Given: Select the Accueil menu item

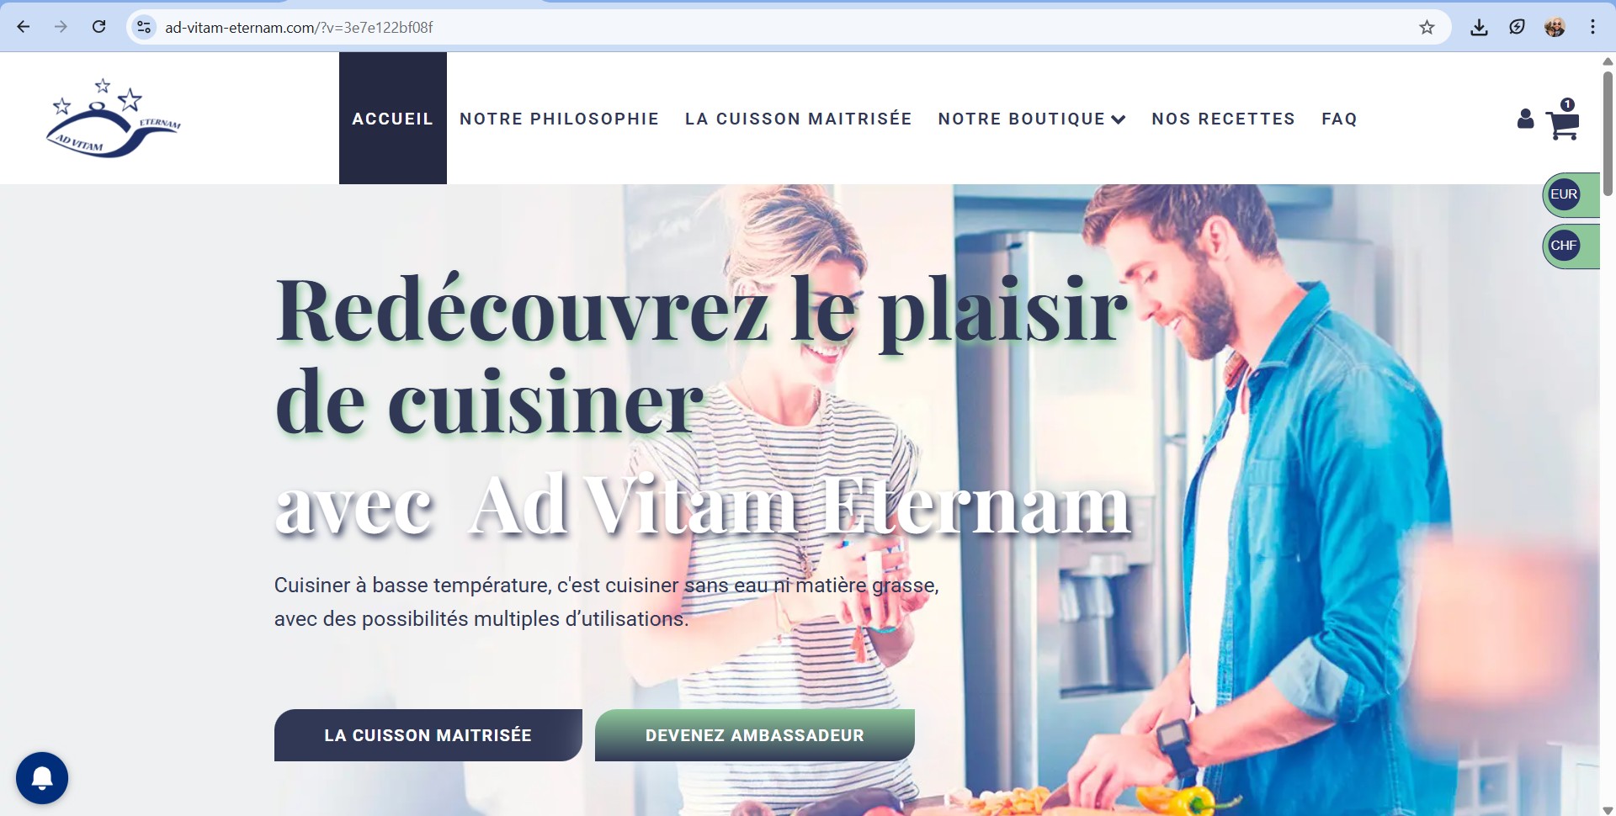Looking at the screenshot, I should 393,119.
